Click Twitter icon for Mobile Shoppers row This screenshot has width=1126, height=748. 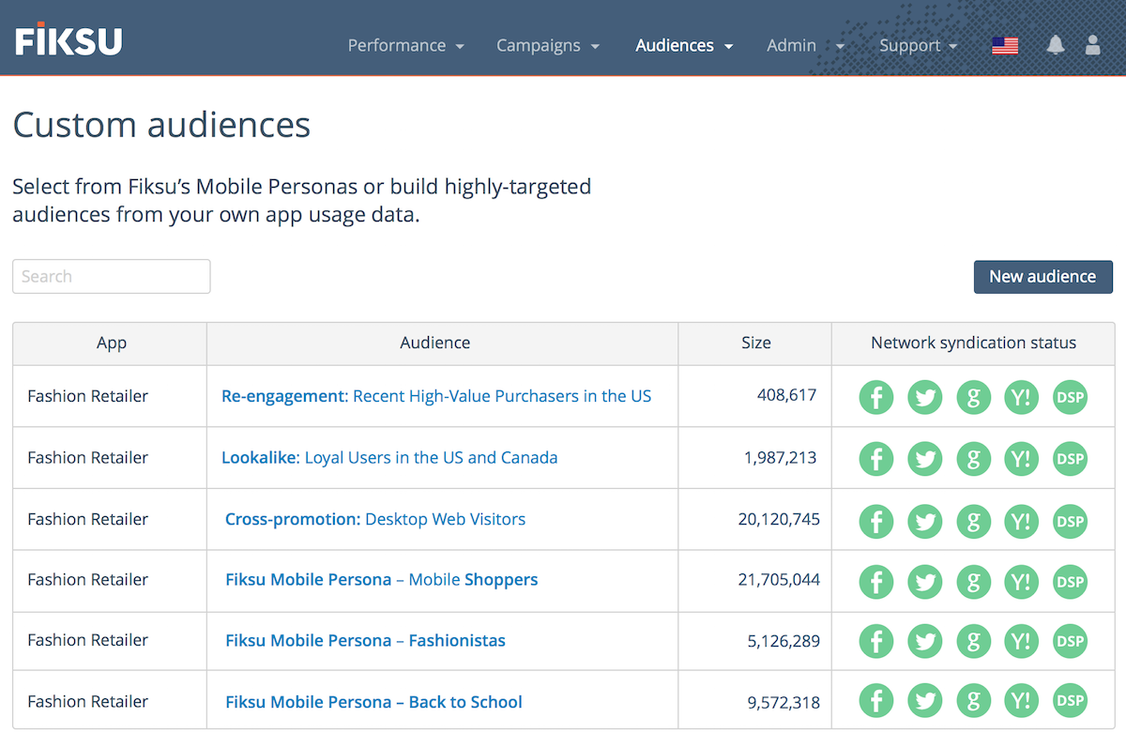[x=925, y=582]
